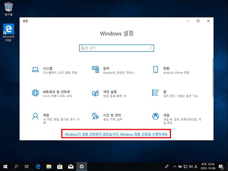Open the 전화 phone icon

[x=156, y=69]
